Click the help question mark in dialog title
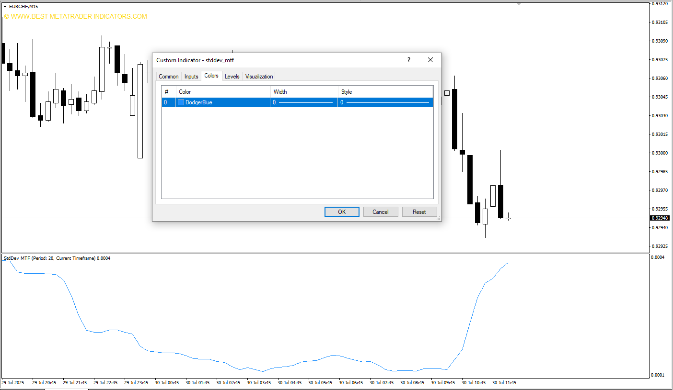The height and width of the screenshot is (390, 673). tap(408, 60)
